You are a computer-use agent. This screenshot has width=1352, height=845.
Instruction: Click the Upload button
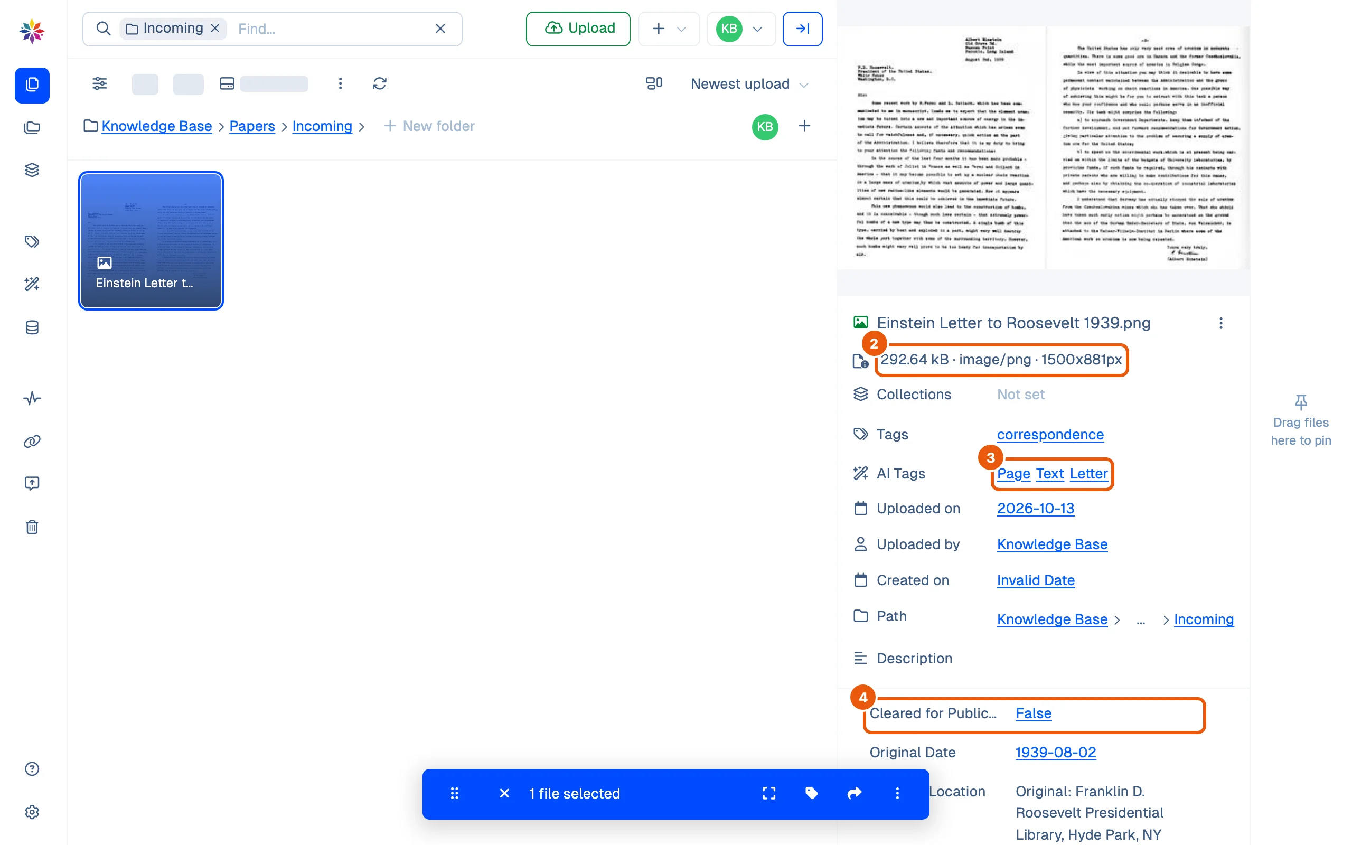point(578,29)
